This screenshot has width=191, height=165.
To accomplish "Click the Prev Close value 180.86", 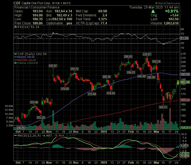I will 38,23.
